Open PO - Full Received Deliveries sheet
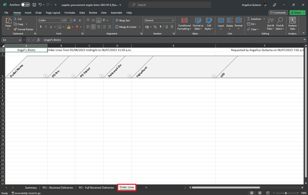The height and width of the screenshot is (195, 308). (96, 188)
